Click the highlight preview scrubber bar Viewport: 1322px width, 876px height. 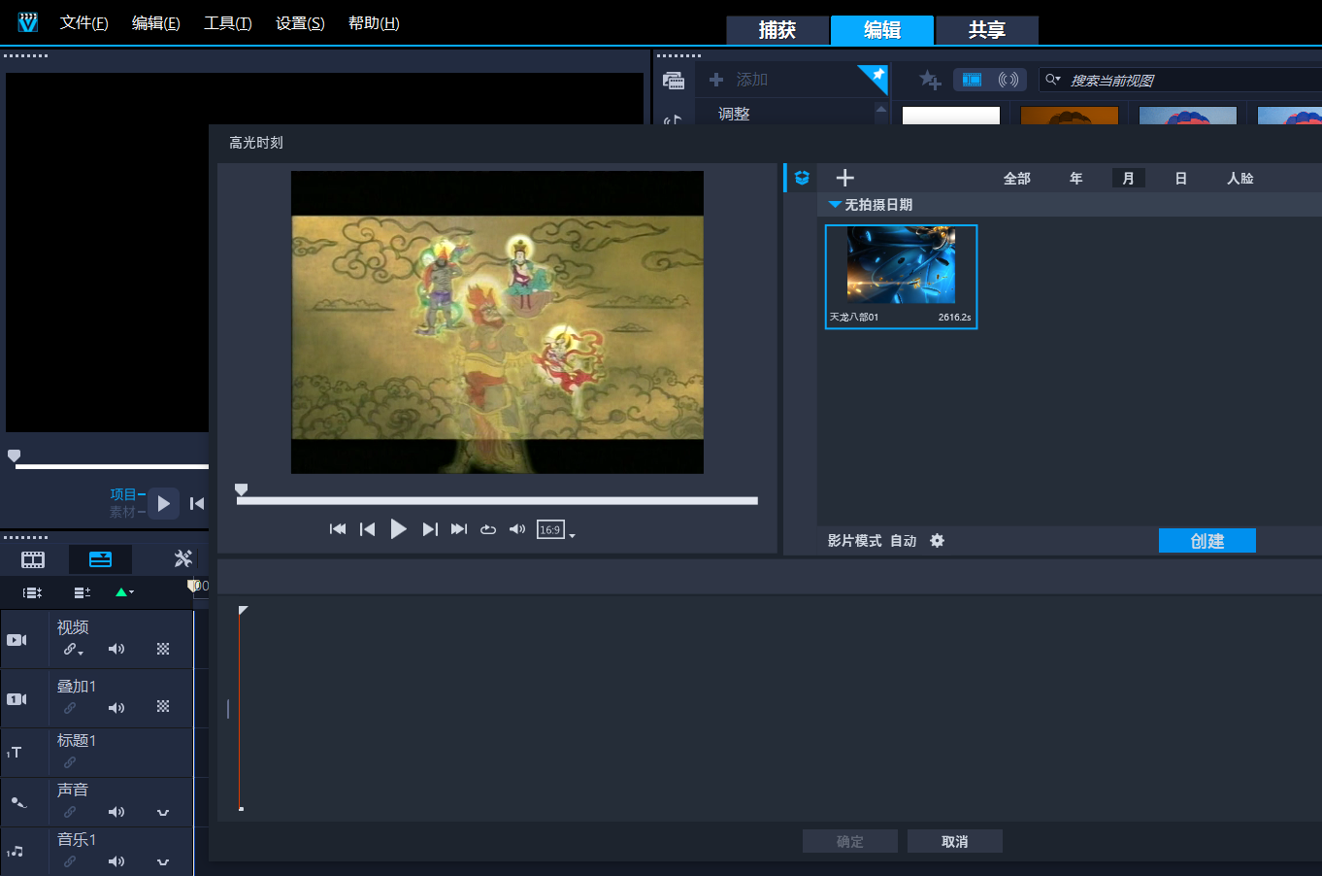tap(497, 501)
